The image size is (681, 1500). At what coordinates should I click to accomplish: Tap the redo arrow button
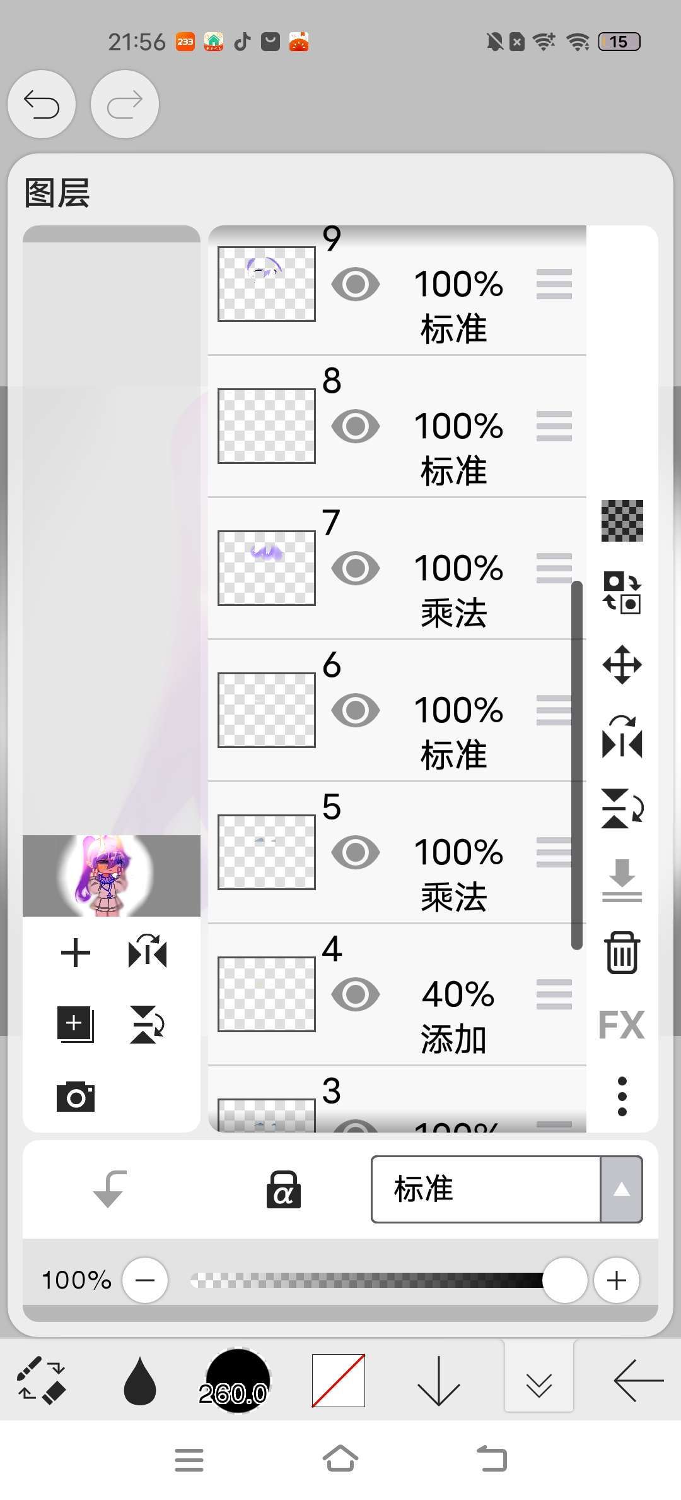[125, 104]
